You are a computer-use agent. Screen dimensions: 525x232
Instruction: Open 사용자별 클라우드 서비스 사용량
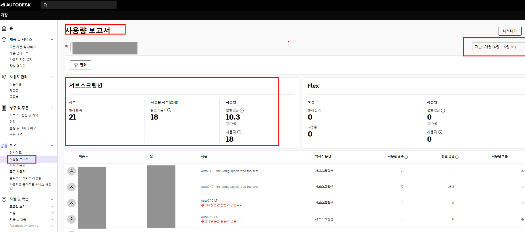point(30,186)
